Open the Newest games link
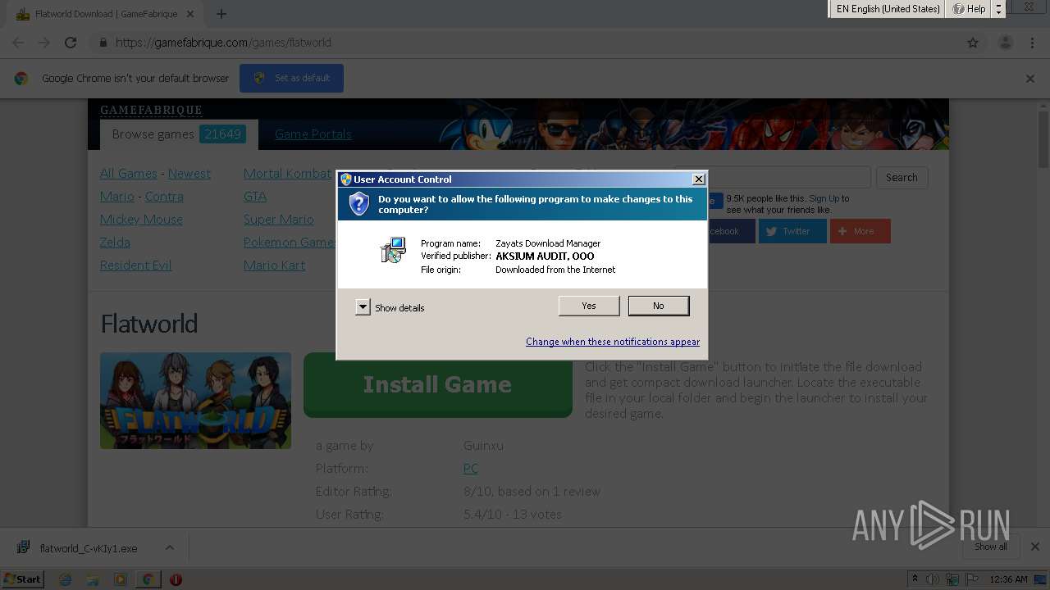 (x=189, y=174)
